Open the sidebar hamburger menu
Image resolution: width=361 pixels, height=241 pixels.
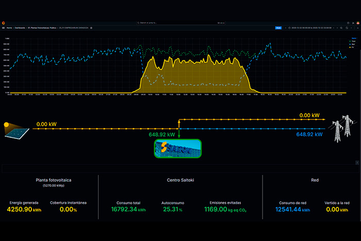point(4,28)
